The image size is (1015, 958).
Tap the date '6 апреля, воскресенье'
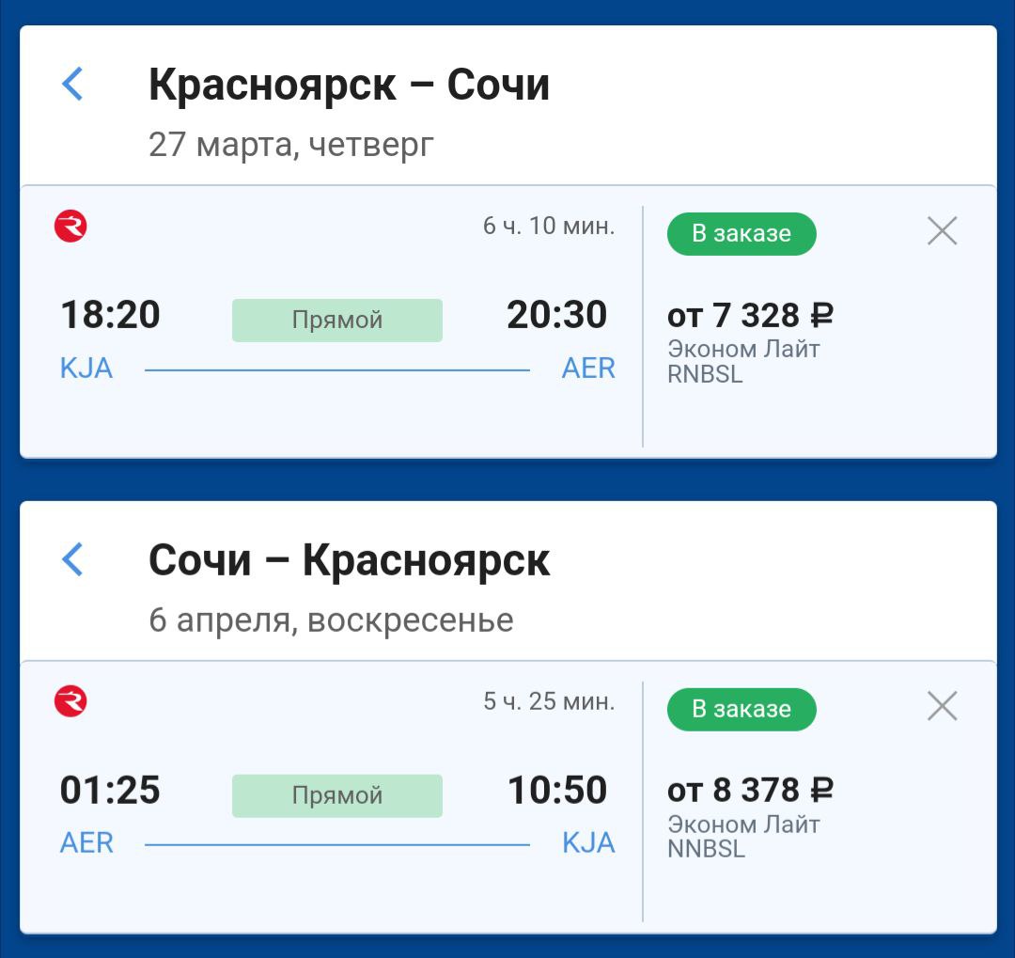331,620
